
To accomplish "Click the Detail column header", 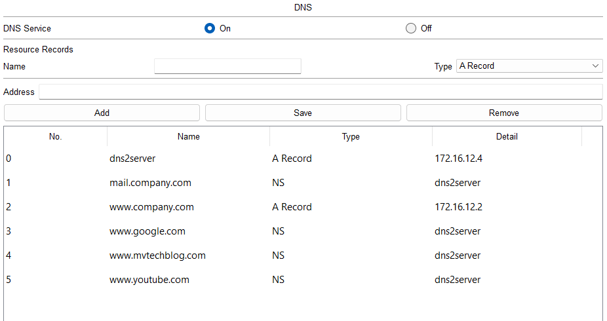I will pyautogui.click(x=507, y=136).
